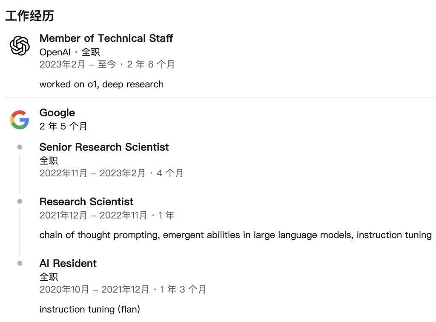This screenshot has width=436, height=322.
Task: Click the 工作经历 section heading
Action: (30, 16)
